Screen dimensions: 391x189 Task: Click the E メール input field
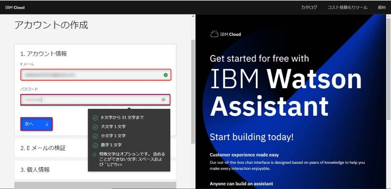[x=96, y=75]
